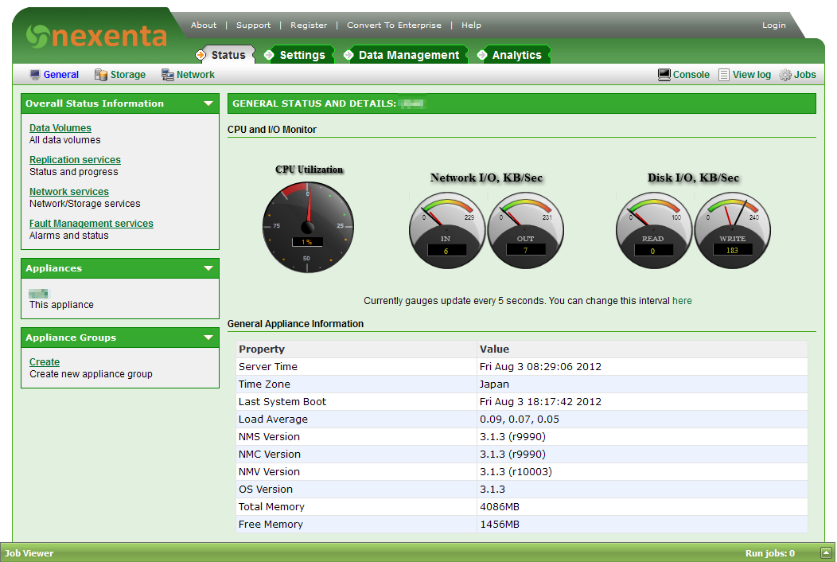Open the Data Volumes link

click(60, 128)
